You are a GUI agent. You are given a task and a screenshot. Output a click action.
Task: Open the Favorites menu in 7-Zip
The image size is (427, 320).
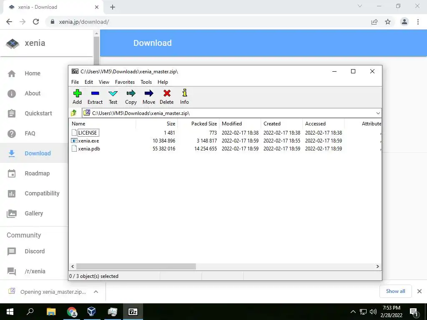[x=125, y=82]
